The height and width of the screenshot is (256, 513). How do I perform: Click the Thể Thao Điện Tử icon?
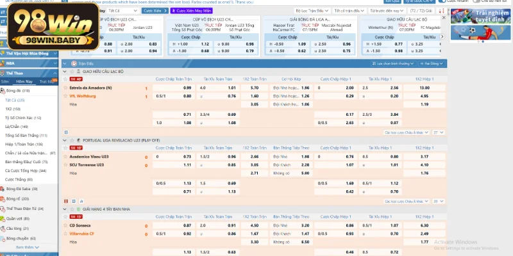pyautogui.click(x=3, y=209)
